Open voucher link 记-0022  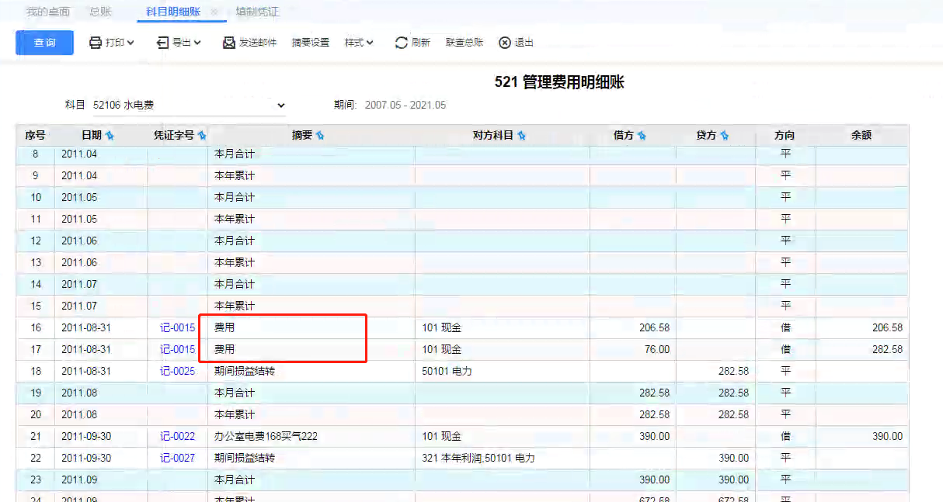point(178,437)
